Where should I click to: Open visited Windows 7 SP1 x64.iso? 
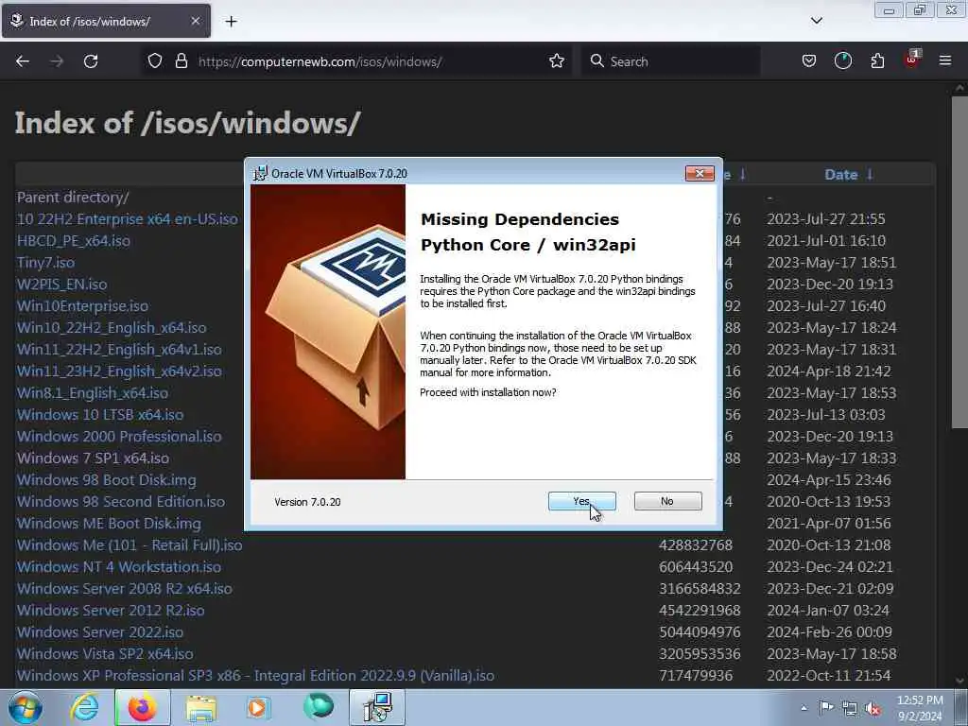tap(94, 458)
